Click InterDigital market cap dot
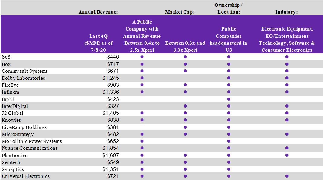323x180 pixels. [x=185, y=106]
